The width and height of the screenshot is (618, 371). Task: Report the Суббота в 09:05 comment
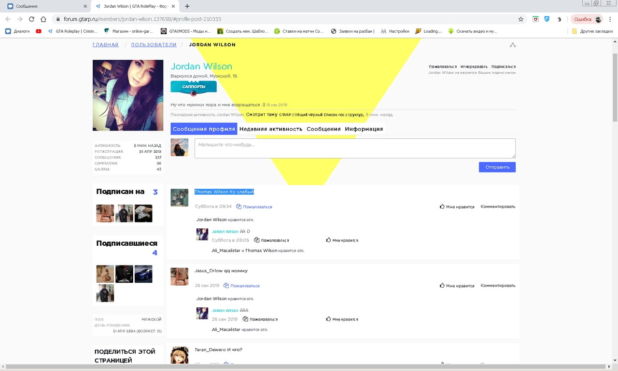271,240
